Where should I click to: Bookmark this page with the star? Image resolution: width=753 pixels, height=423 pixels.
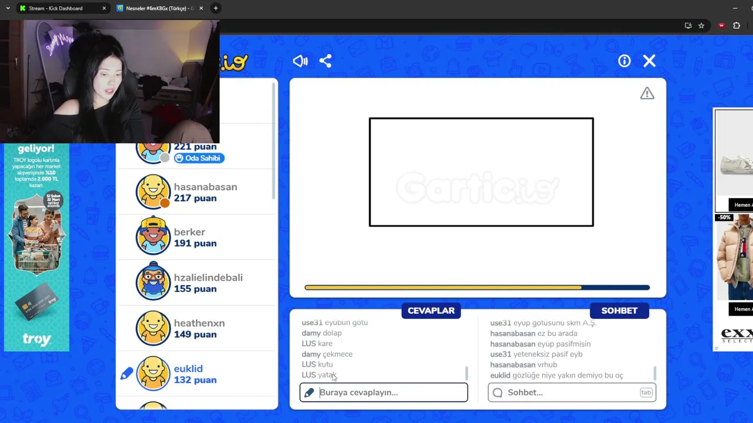pos(701,25)
